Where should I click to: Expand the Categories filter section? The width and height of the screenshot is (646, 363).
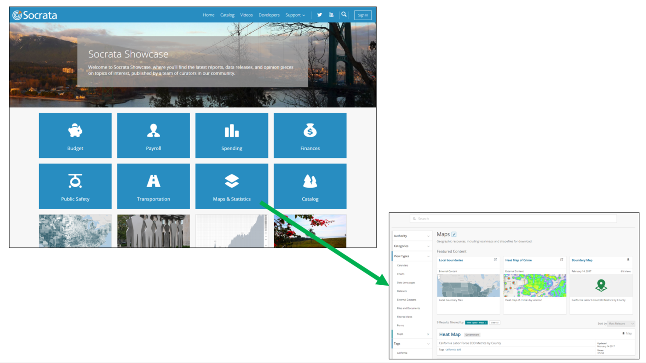coord(411,246)
